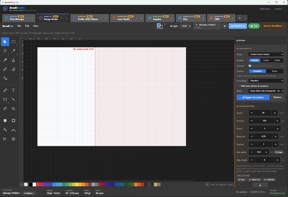The height and width of the screenshot is (197, 288).
Task: Enable With holes checkbox
Action: (238, 86)
